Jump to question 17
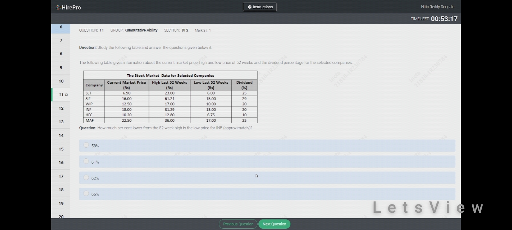 point(61,176)
